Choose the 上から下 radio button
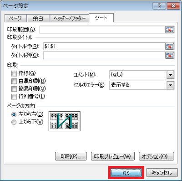The image size is (182, 181). 14,122
